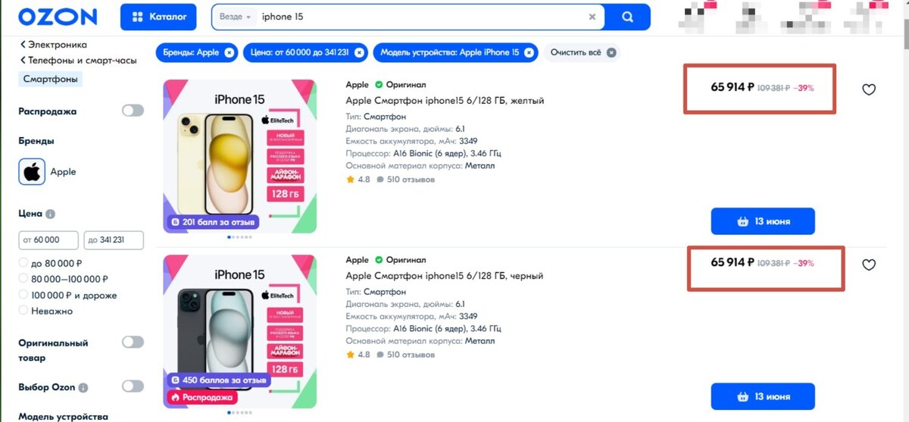909x422 pixels.
Task: Click the minimum price field от 60 000
Action: [48, 240]
